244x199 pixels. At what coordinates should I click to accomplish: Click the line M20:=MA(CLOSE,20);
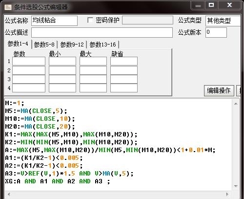point(40,127)
